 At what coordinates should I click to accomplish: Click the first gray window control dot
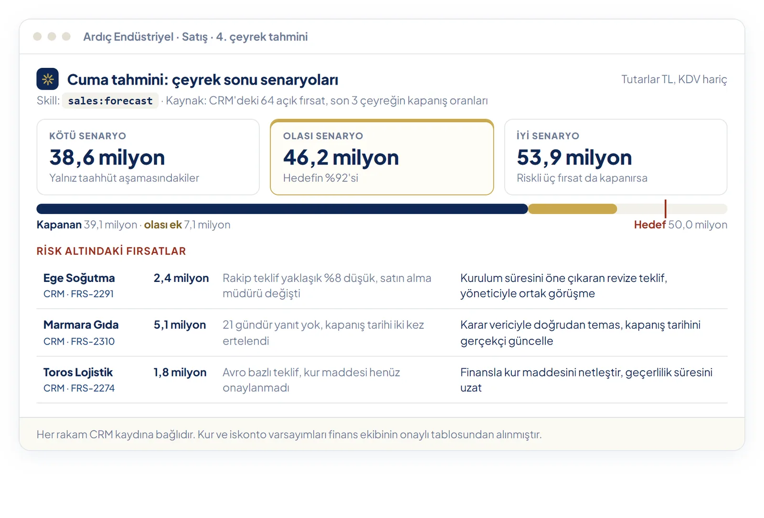coord(37,36)
